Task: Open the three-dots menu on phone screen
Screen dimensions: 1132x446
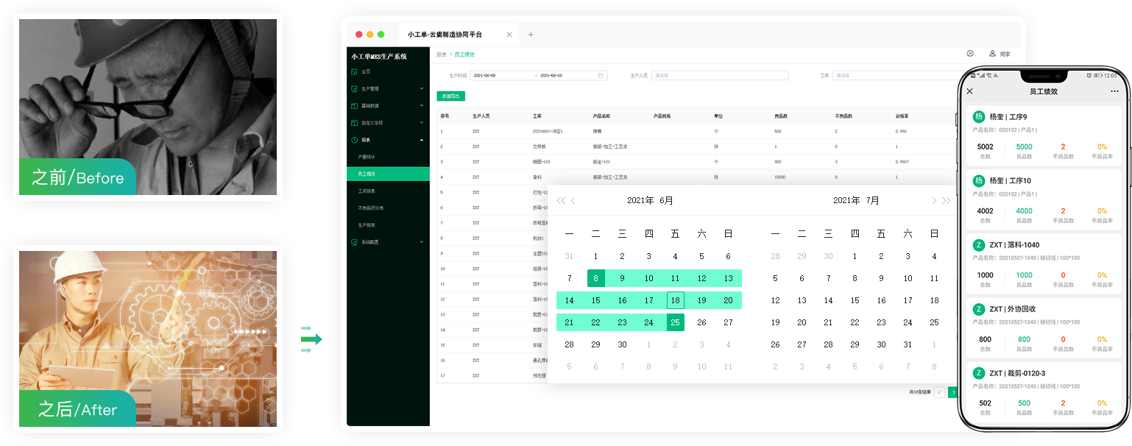Action: coord(1114,91)
